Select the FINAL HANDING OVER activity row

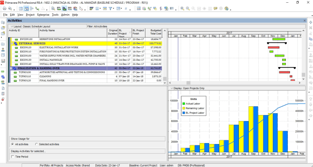(x=86, y=81)
